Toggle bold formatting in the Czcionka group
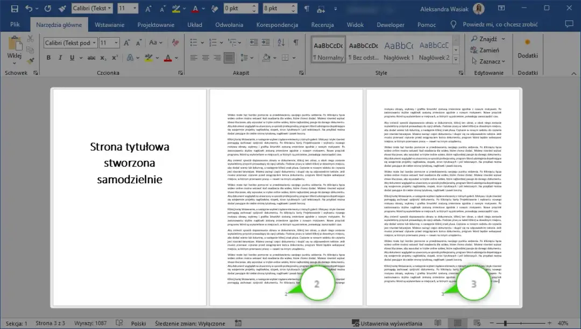 pyautogui.click(x=49, y=57)
